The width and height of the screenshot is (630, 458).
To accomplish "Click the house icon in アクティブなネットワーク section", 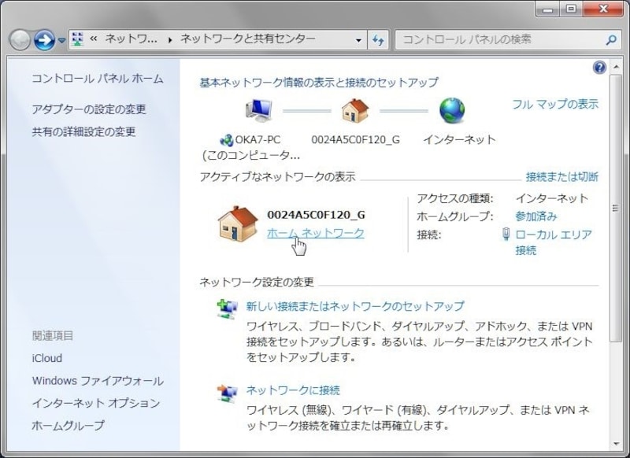I will click(x=238, y=226).
